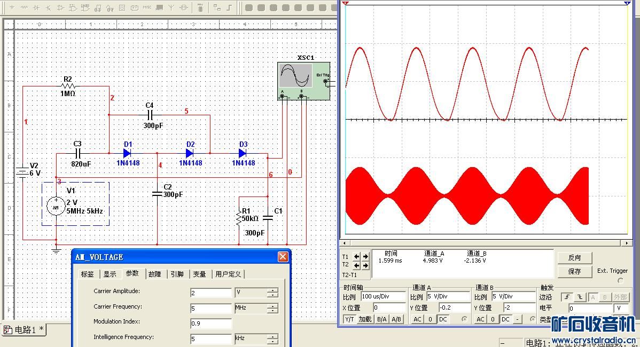
Task: Set Channel A coupling to AC
Action: [x=417, y=319]
